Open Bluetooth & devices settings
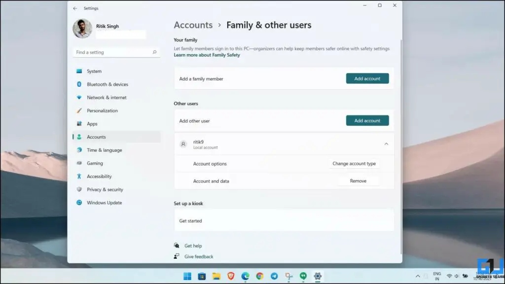Viewport: 505px width, 284px height. pos(80,84)
